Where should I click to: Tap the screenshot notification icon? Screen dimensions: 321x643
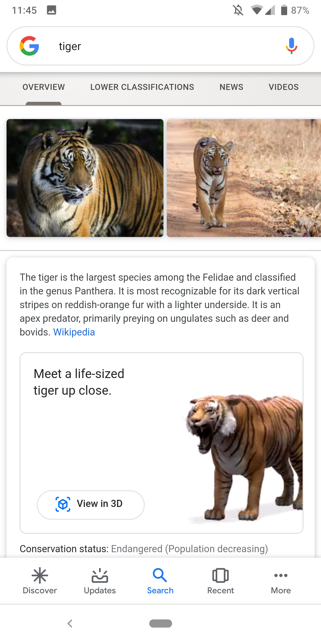(51, 10)
